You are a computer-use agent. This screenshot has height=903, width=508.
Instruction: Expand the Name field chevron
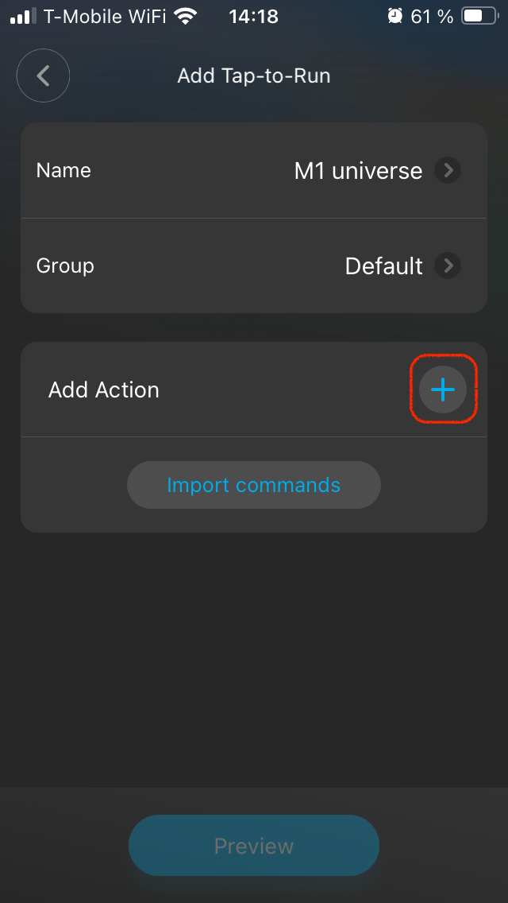click(448, 170)
